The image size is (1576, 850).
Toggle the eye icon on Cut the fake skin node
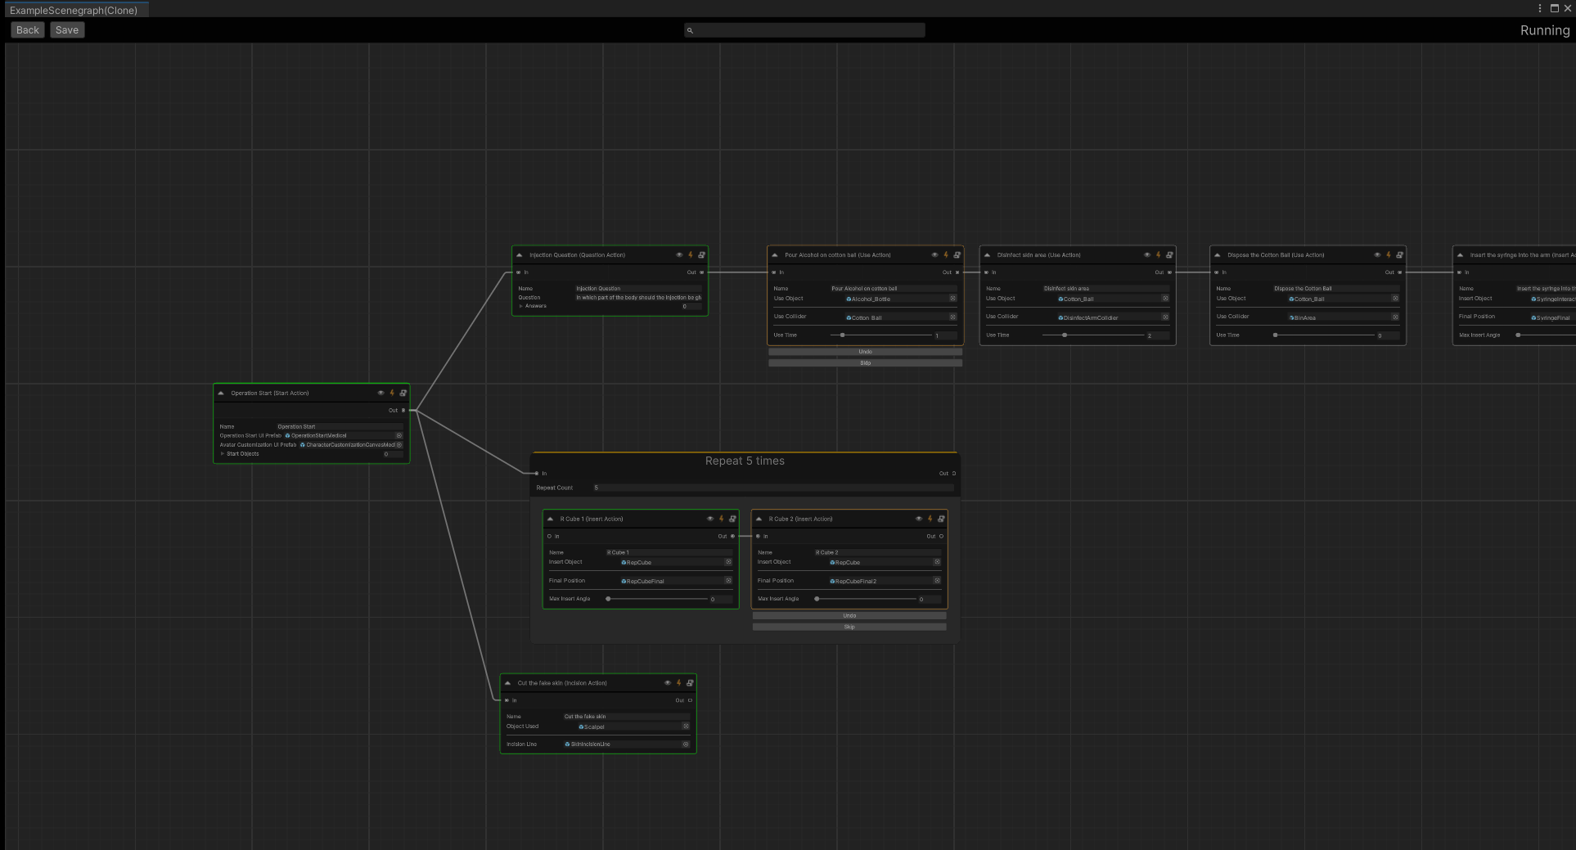(x=667, y=682)
